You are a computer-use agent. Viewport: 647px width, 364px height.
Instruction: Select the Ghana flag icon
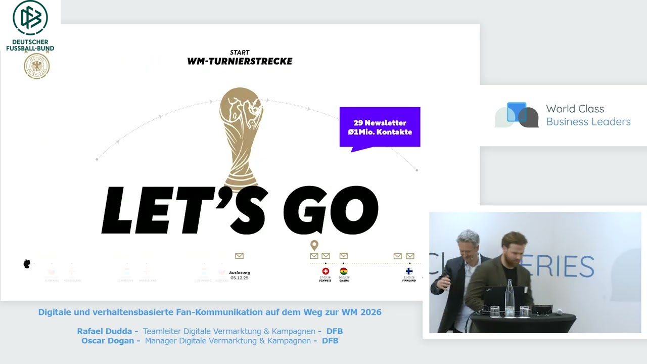(x=344, y=271)
